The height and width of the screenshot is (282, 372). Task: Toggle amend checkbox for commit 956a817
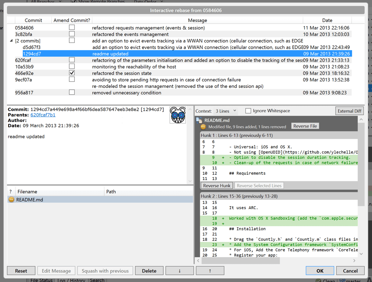click(72, 92)
